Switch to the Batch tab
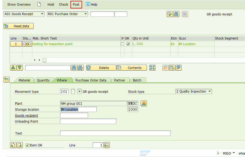The height and width of the screenshot is (157, 245). click(138, 80)
